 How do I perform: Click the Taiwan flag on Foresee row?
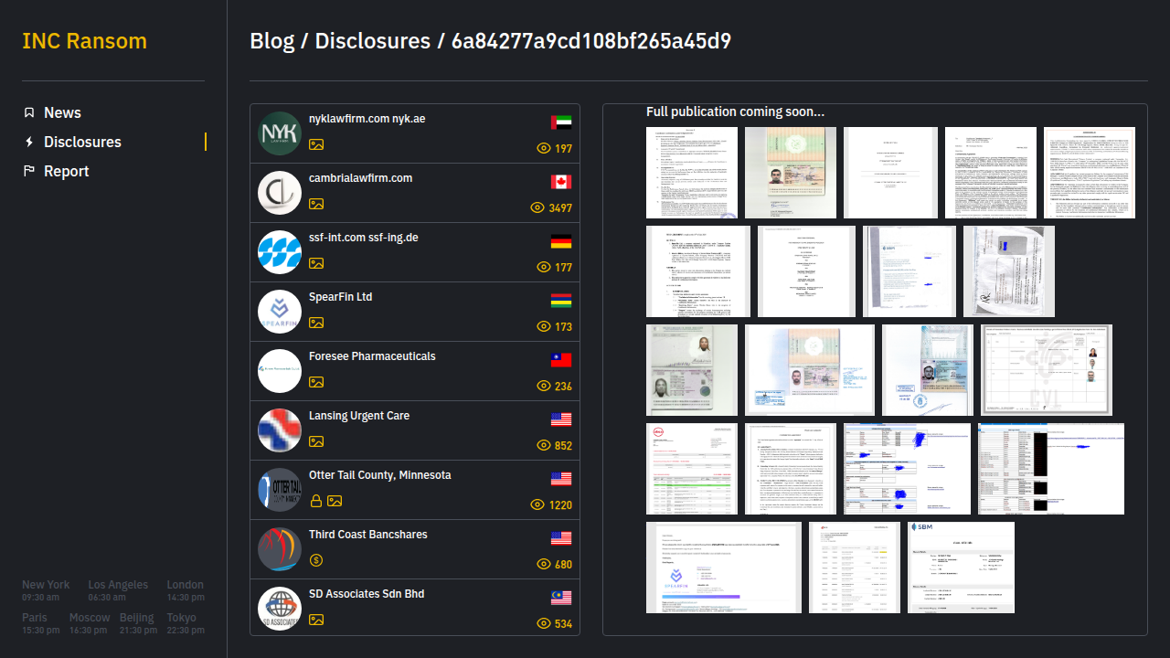tap(561, 360)
